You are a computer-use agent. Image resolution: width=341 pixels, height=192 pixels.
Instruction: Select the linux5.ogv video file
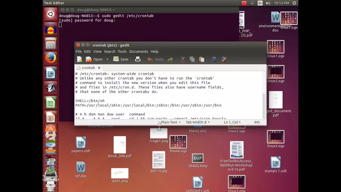click(276, 74)
